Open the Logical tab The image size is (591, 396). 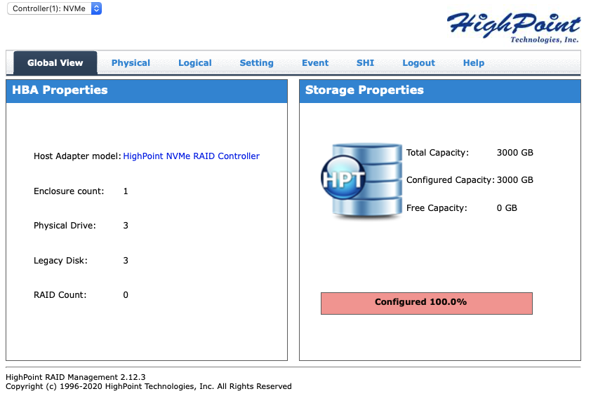195,63
